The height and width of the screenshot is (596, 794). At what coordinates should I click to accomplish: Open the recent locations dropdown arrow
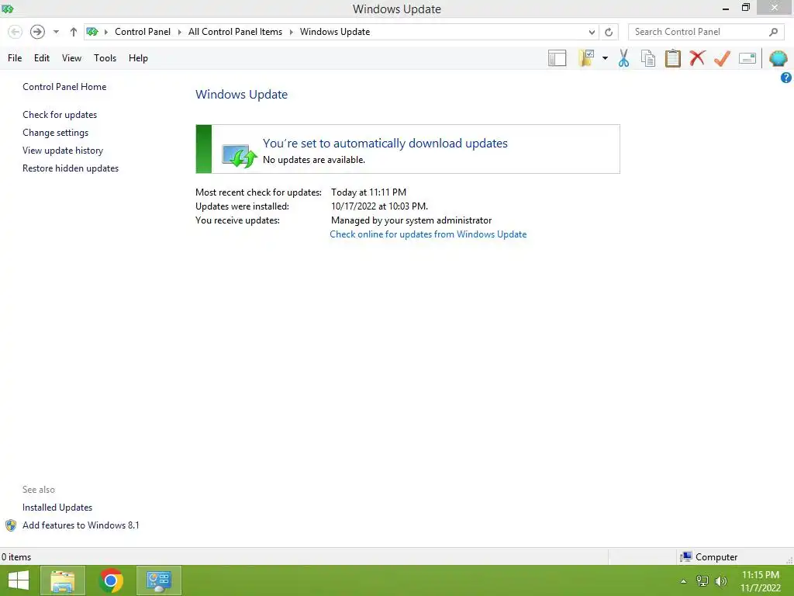(x=56, y=32)
